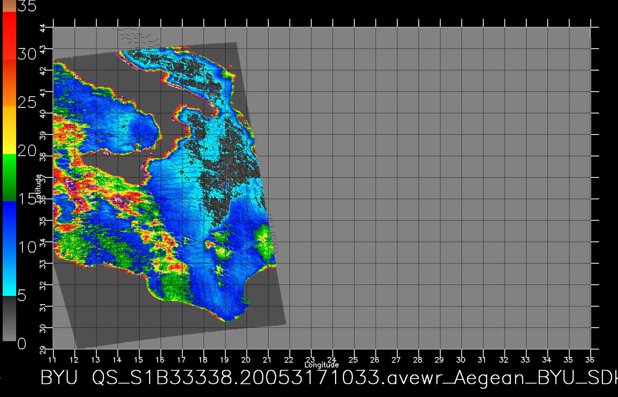Click latitude axis tick label 44

click(43, 28)
